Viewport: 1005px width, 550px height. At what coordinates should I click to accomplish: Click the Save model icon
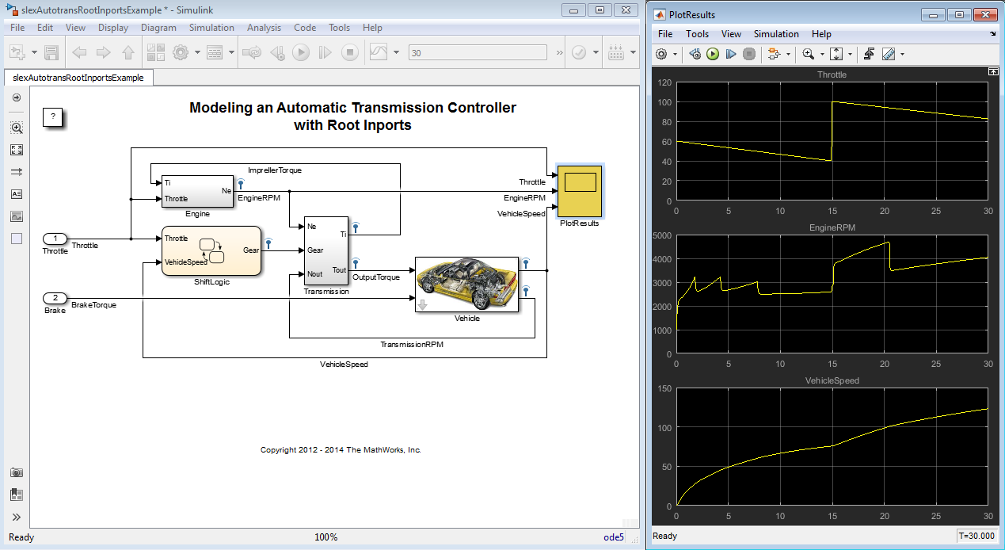tap(51, 52)
